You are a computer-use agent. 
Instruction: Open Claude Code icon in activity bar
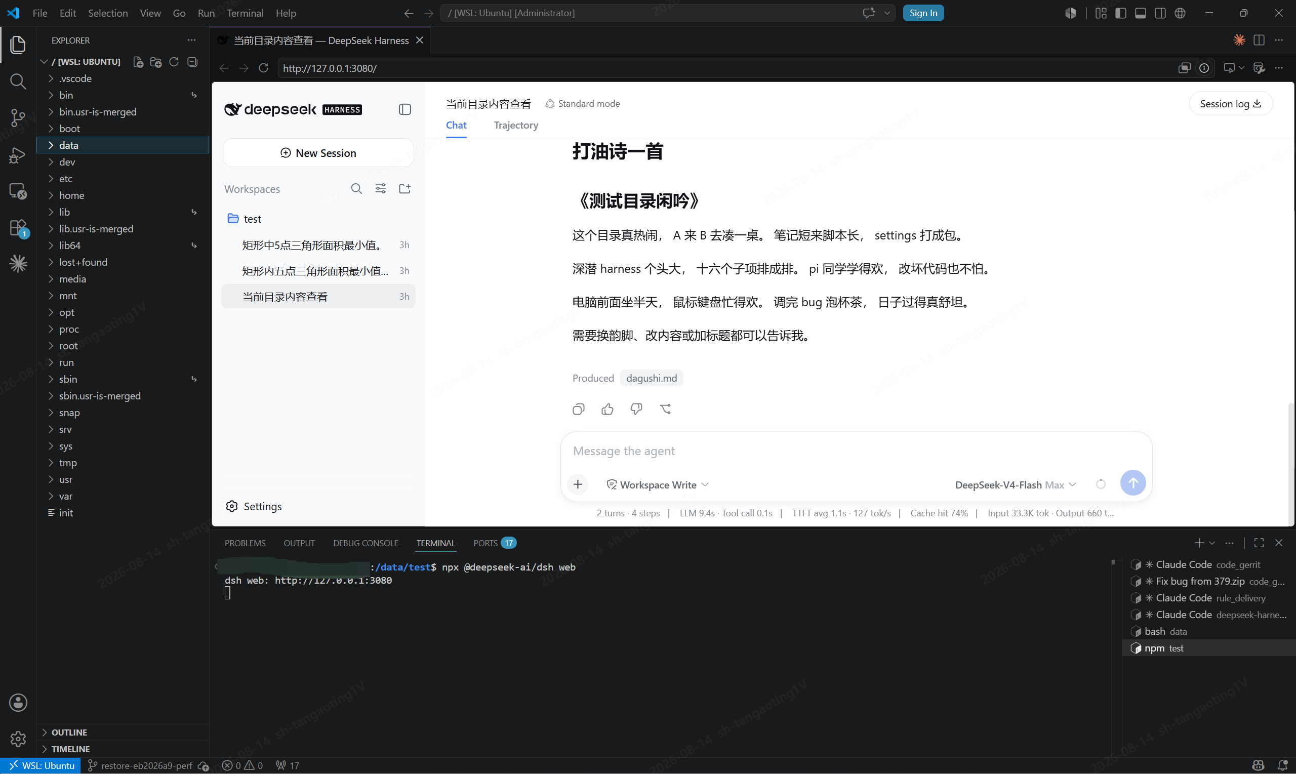coord(18,264)
